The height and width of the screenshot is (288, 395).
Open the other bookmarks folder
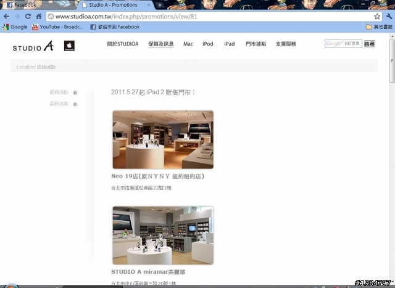point(379,27)
